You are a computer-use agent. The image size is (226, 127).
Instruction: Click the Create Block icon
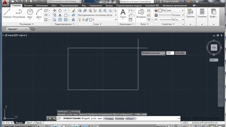point(149,11)
